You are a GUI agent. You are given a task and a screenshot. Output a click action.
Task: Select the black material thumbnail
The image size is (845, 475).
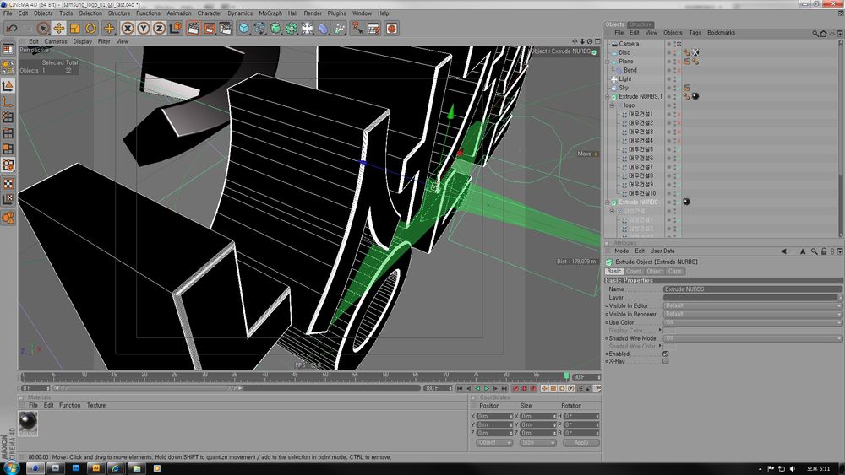point(28,423)
